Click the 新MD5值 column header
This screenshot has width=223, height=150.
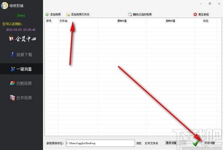(171, 21)
